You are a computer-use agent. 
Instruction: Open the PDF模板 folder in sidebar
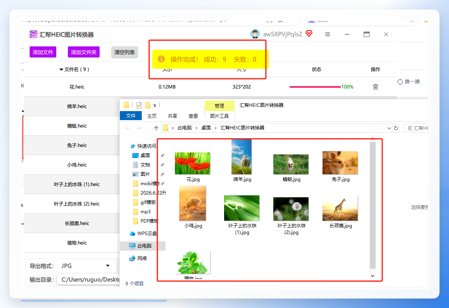pos(146,221)
